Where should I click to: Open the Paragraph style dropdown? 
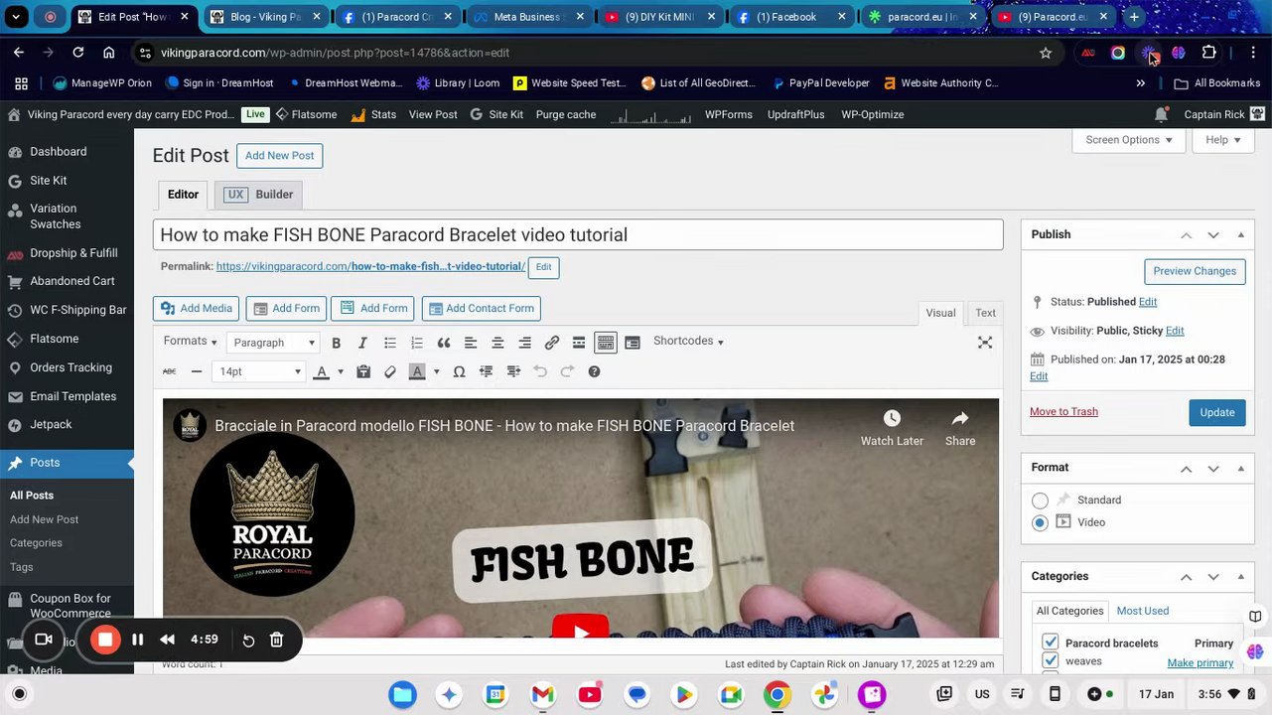point(274,343)
